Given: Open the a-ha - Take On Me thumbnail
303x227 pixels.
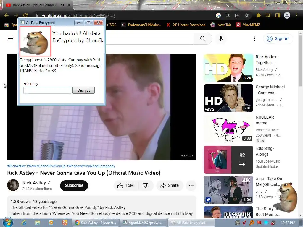Looking at the screenshot, I should click(x=228, y=190).
